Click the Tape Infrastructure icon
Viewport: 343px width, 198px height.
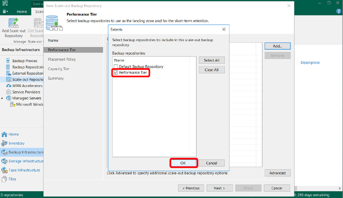pyautogui.click(x=4, y=170)
